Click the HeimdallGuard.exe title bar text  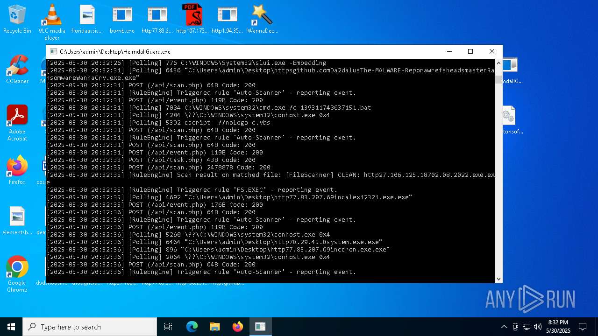(115, 52)
